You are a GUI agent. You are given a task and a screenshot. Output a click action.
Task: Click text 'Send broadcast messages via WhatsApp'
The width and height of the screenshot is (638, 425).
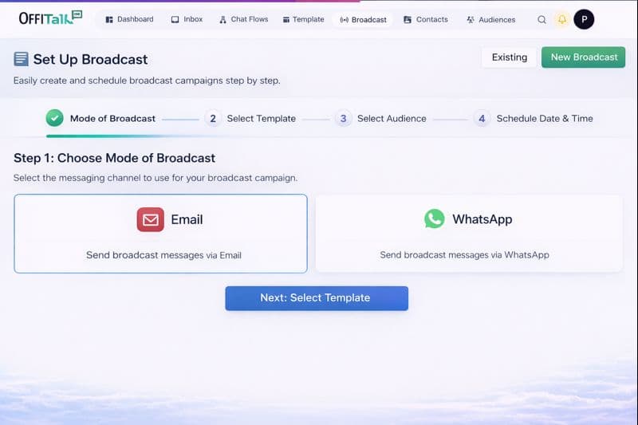[x=464, y=254]
